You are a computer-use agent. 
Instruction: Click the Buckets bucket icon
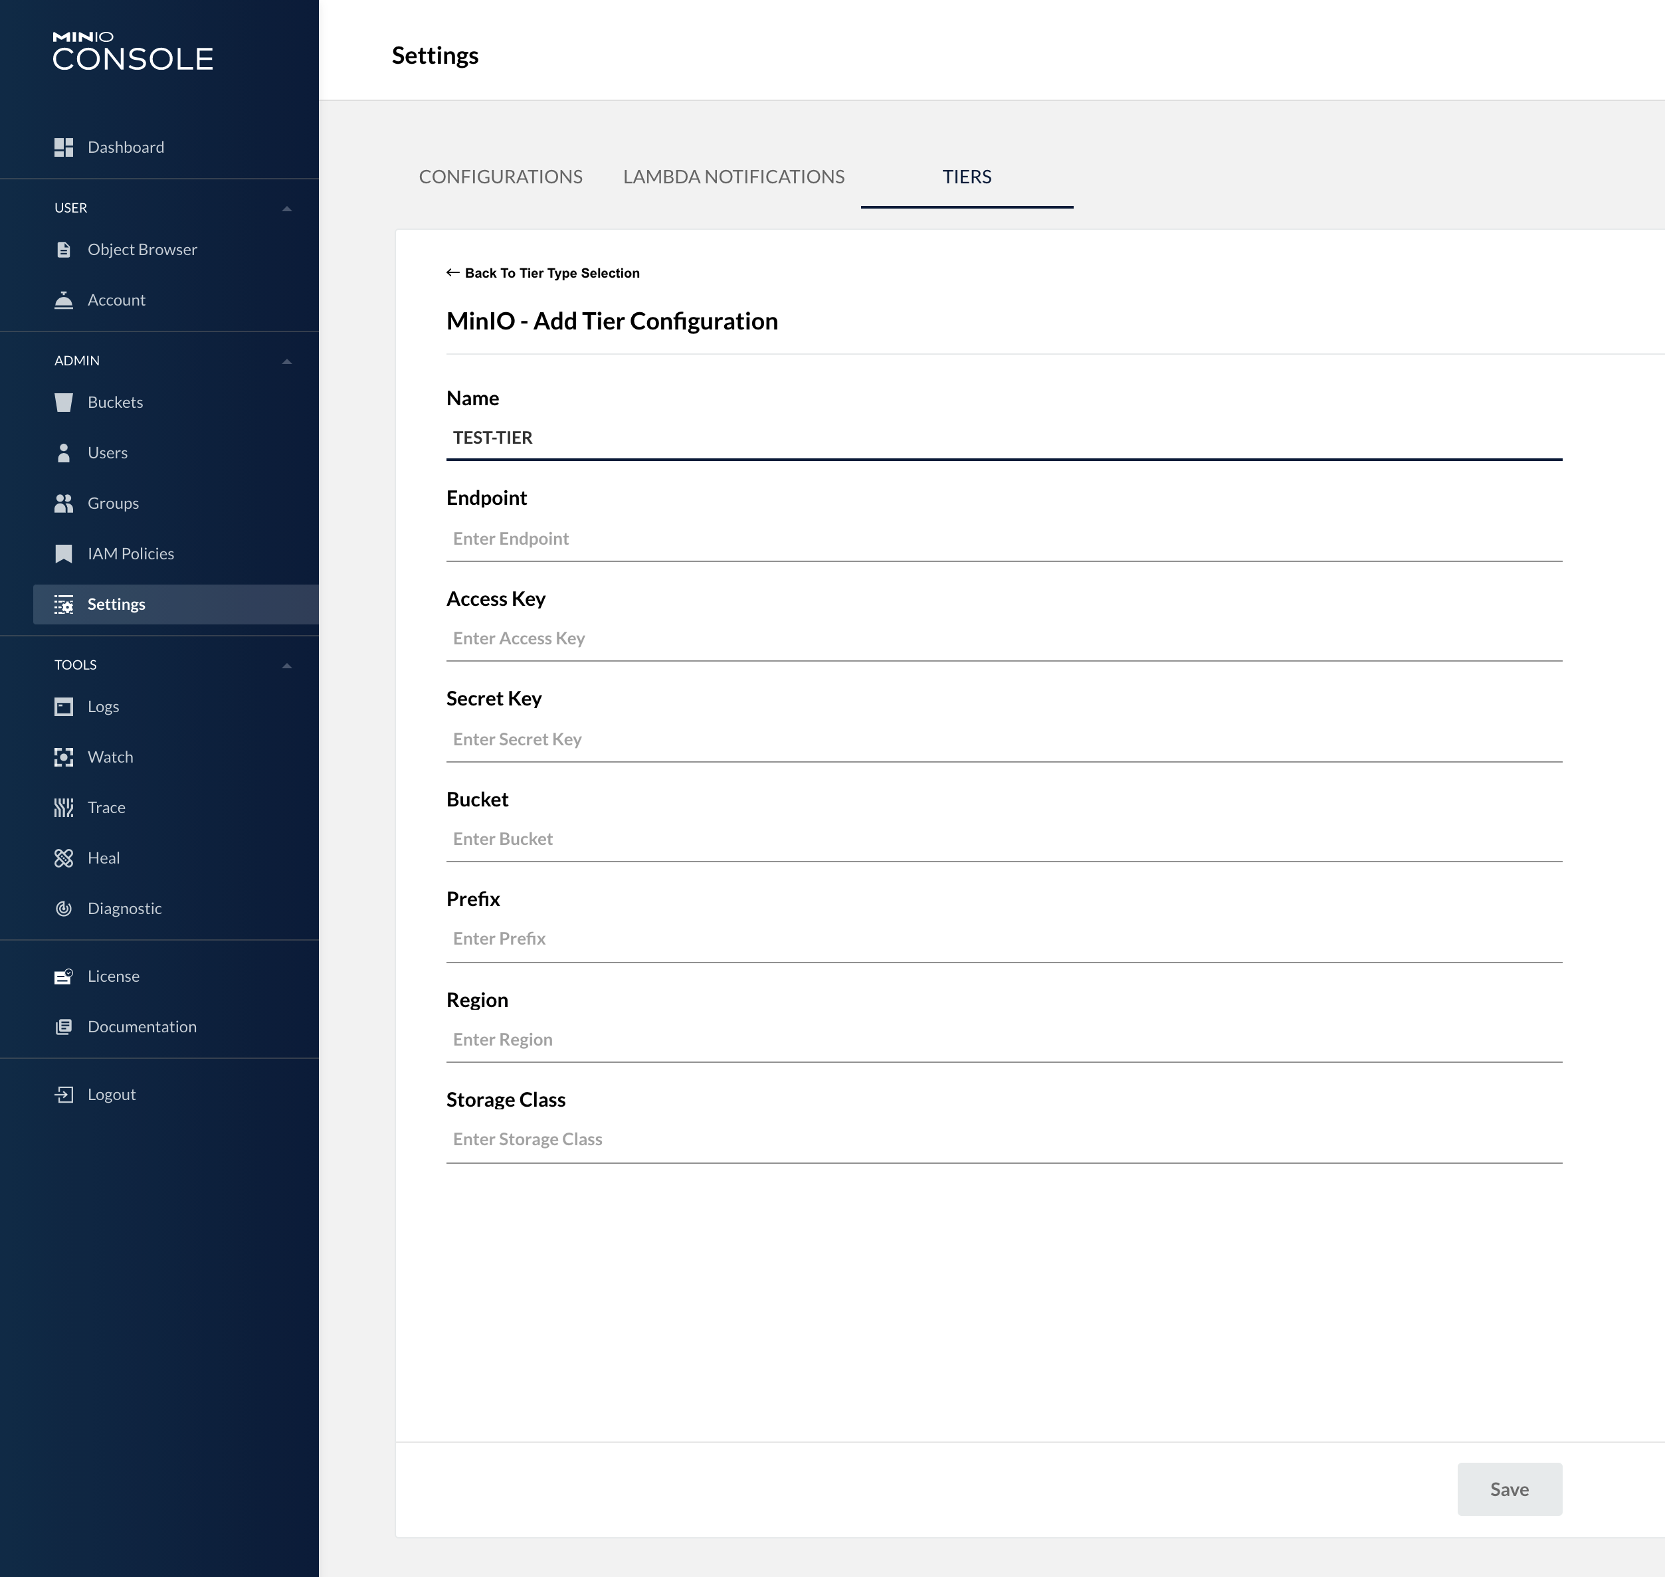pos(64,403)
